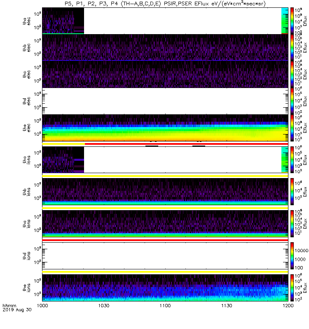Screen dimensions: 309x329
Task: Click the 'the elec' Eflux color bar
Action: point(292,127)
